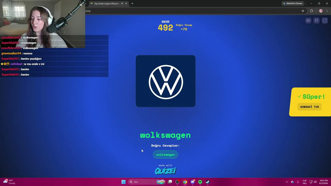Click SuperMaD05's volskwagen chat message
This screenshot has width=331, height=186.
coord(54,43)
